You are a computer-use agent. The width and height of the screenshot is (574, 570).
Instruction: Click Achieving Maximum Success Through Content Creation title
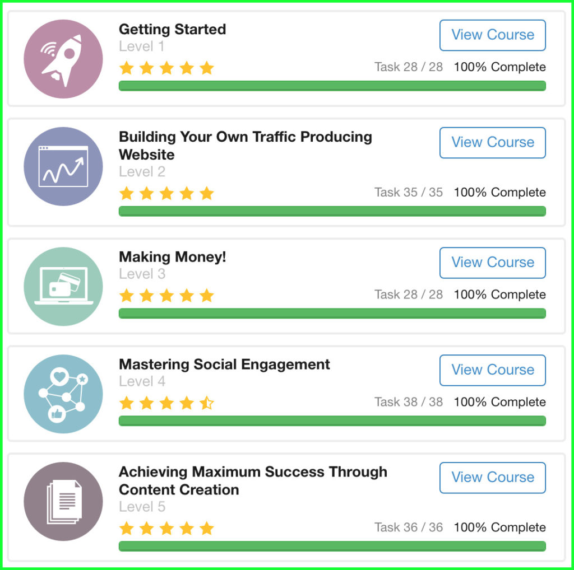click(x=253, y=480)
